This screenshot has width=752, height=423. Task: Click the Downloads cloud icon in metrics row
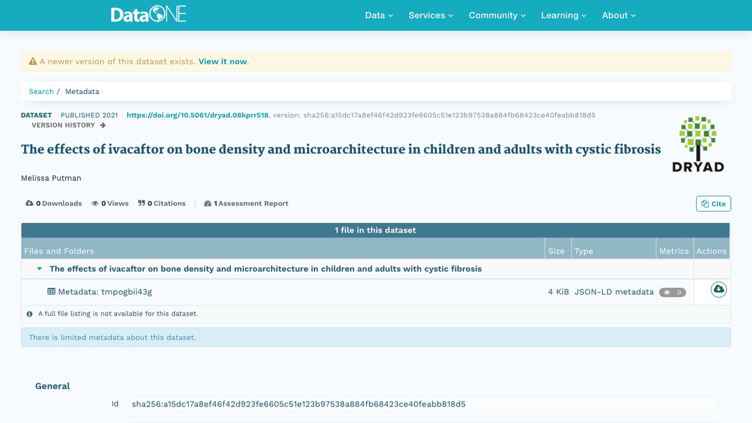[x=29, y=203]
